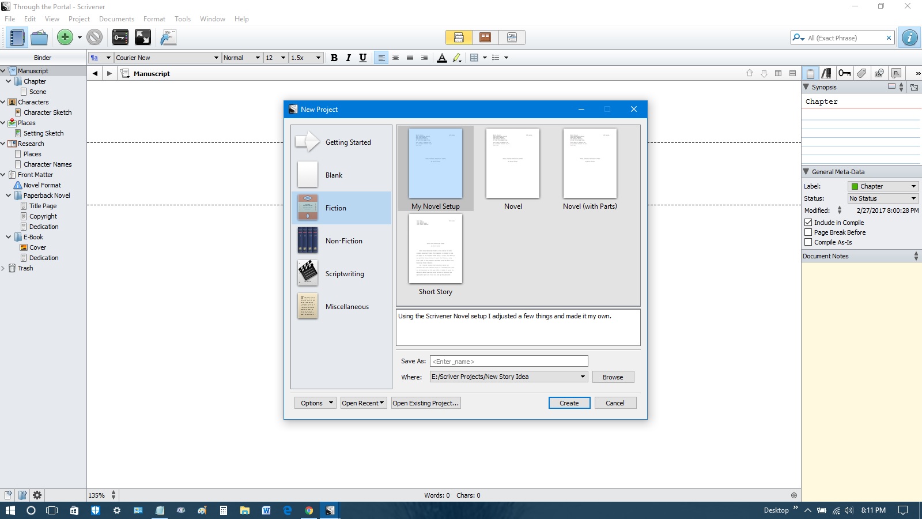Viewport: 922px width, 519px height.
Task: Go back in editor history
Action: click(x=95, y=74)
